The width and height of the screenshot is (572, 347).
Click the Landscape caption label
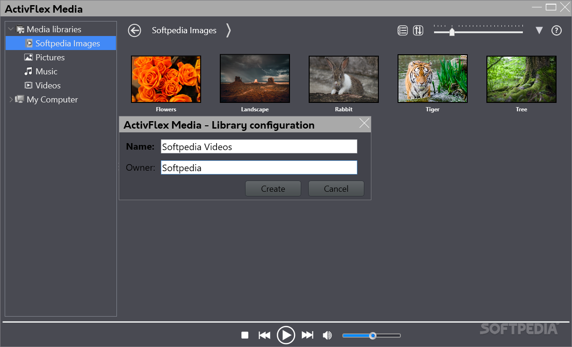(x=255, y=109)
